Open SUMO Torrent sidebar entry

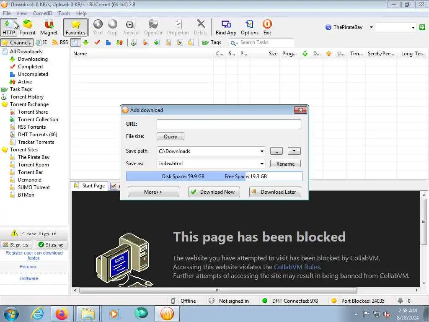(x=34, y=187)
